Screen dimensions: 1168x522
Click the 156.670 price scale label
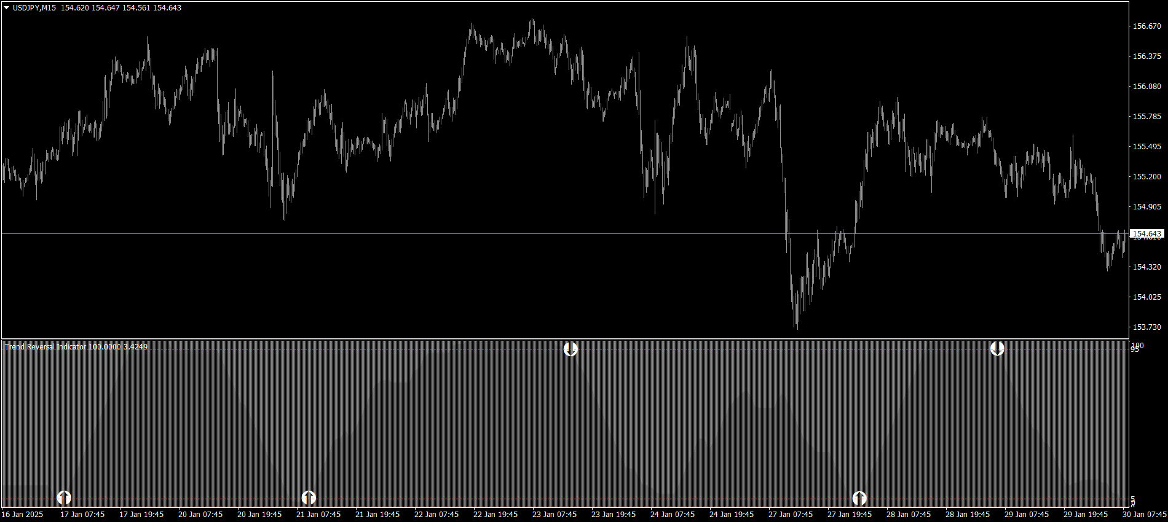point(1146,26)
